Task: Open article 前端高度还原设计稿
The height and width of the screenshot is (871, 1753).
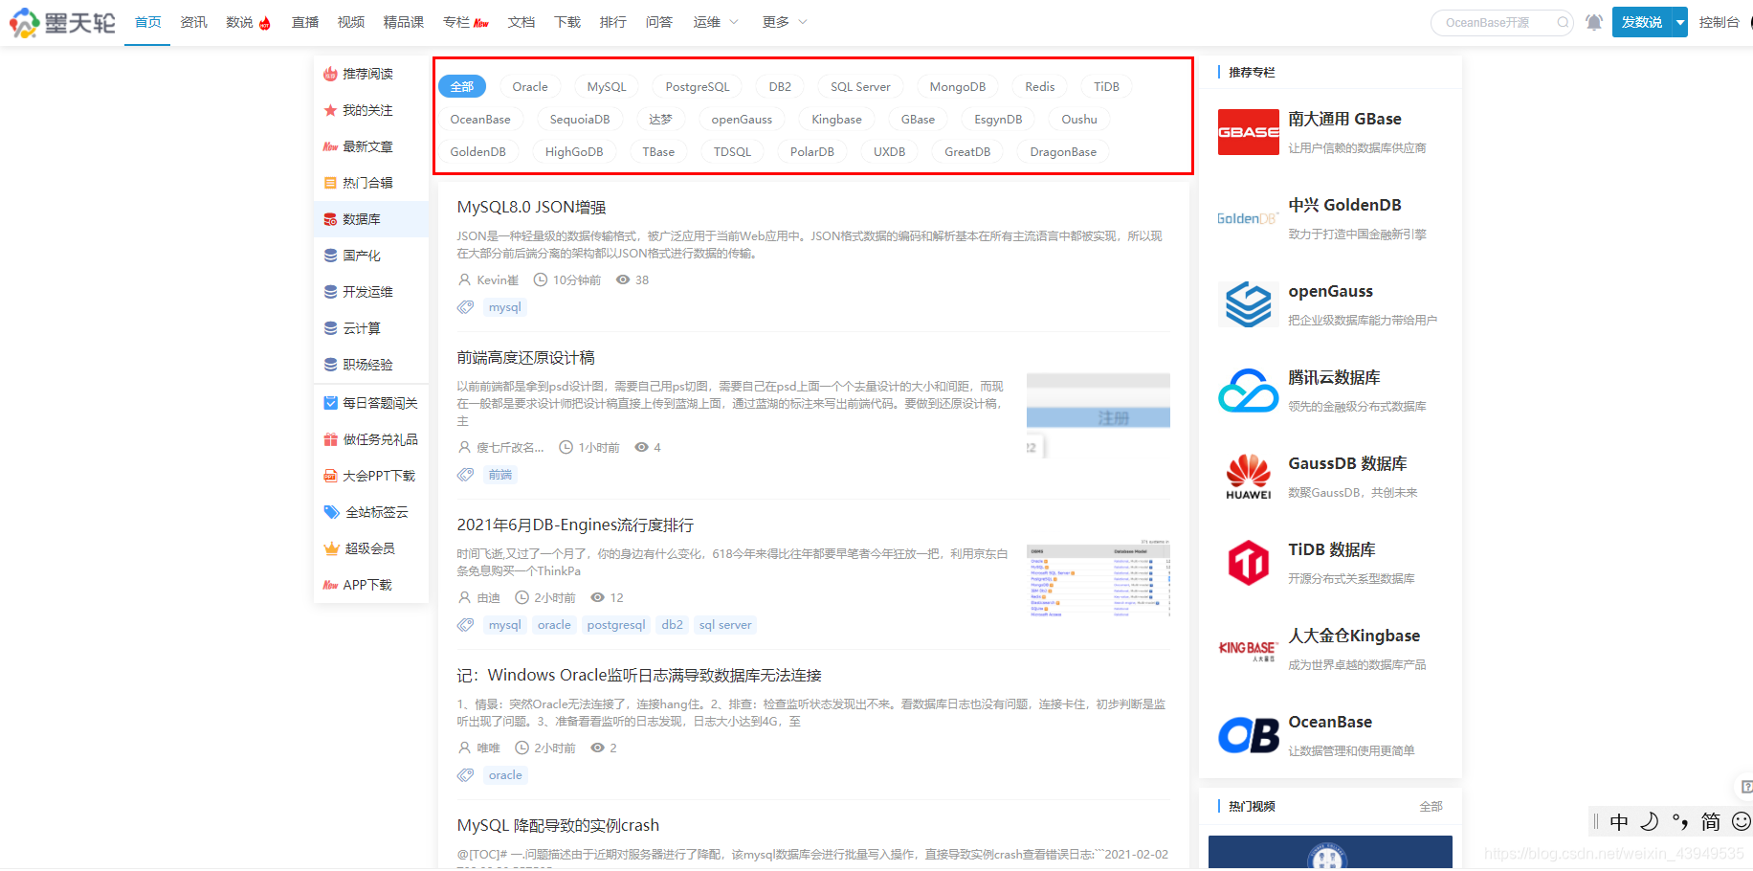Action: 525,357
